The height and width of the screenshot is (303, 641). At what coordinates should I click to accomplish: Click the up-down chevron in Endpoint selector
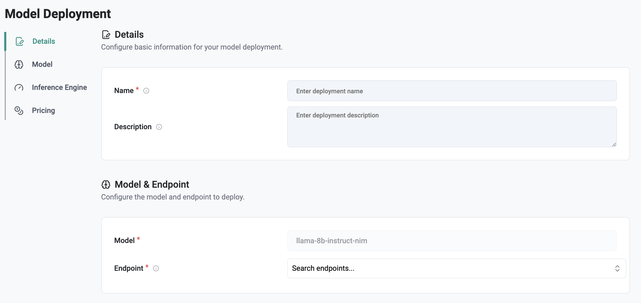coord(617,268)
